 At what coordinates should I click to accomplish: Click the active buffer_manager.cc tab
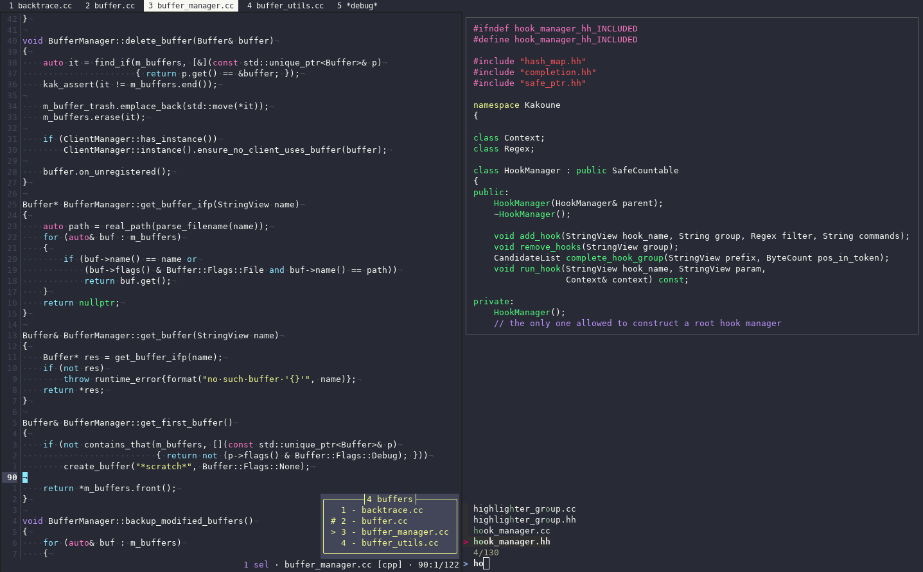[x=191, y=6]
